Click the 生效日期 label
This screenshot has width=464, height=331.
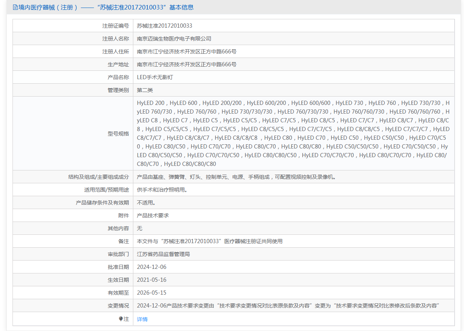click(118, 280)
